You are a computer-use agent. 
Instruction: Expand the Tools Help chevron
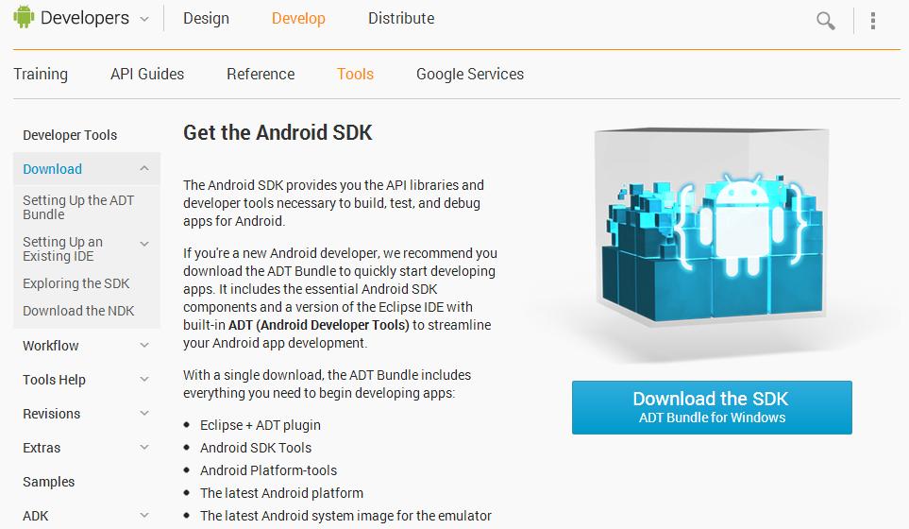coord(144,380)
